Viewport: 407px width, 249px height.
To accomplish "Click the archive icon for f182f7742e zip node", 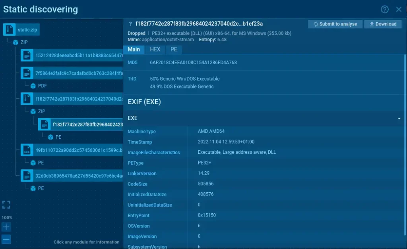I will [x=27, y=99].
